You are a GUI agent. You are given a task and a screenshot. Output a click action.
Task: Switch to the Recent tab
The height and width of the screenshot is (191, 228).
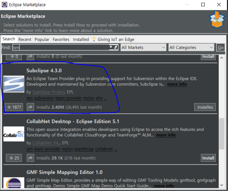tap(25, 39)
